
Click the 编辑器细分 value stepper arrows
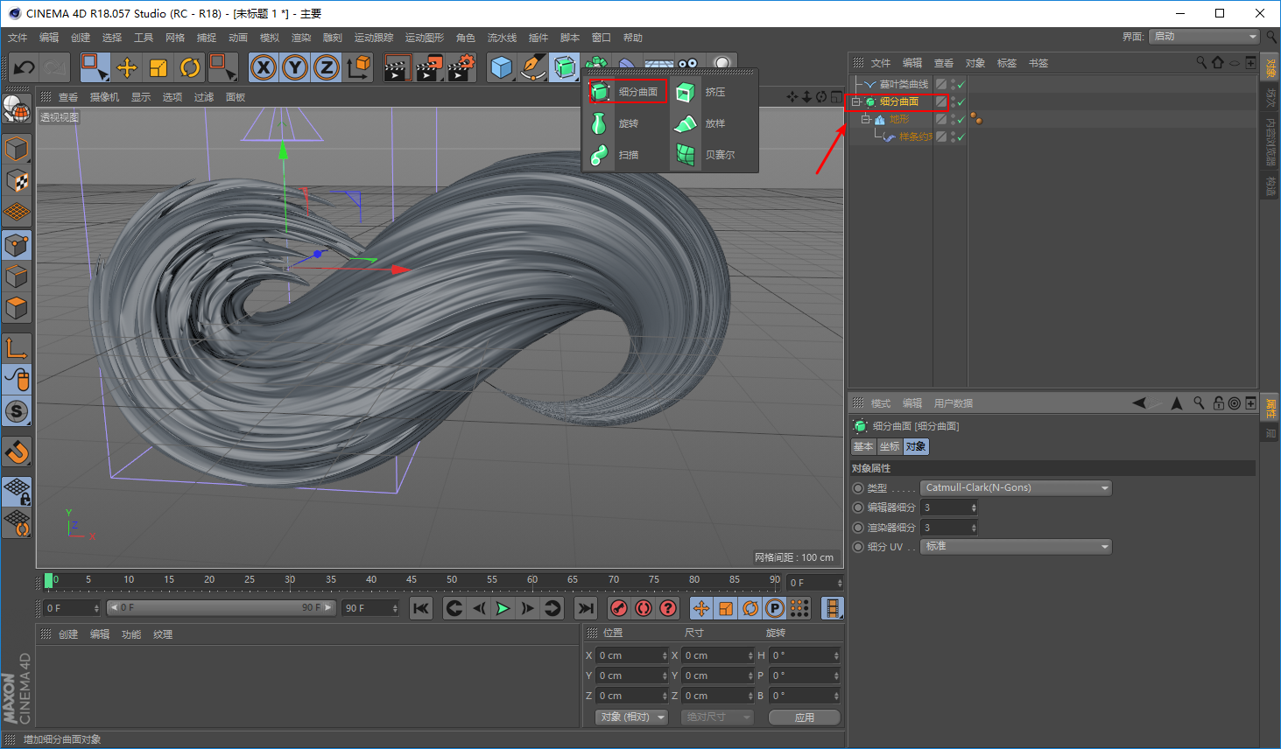[x=974, y=507]
